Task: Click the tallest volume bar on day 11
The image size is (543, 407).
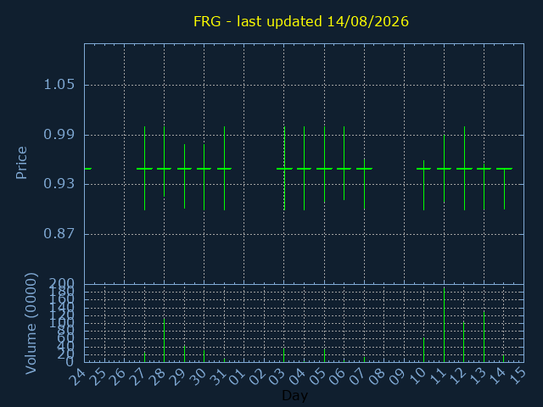Action: pyautogui.click(x=444, y=325)
